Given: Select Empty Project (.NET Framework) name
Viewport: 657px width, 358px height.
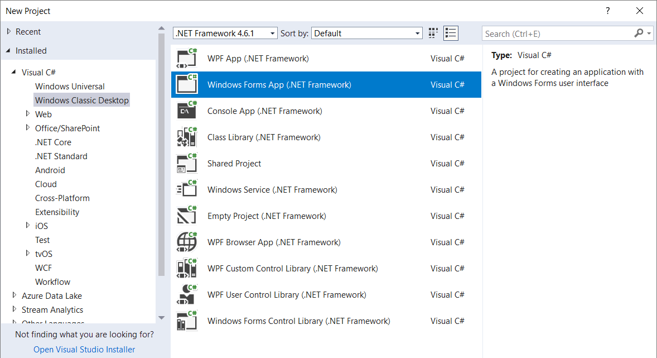Looking at the screenshot, I should (x=267, y=216).
